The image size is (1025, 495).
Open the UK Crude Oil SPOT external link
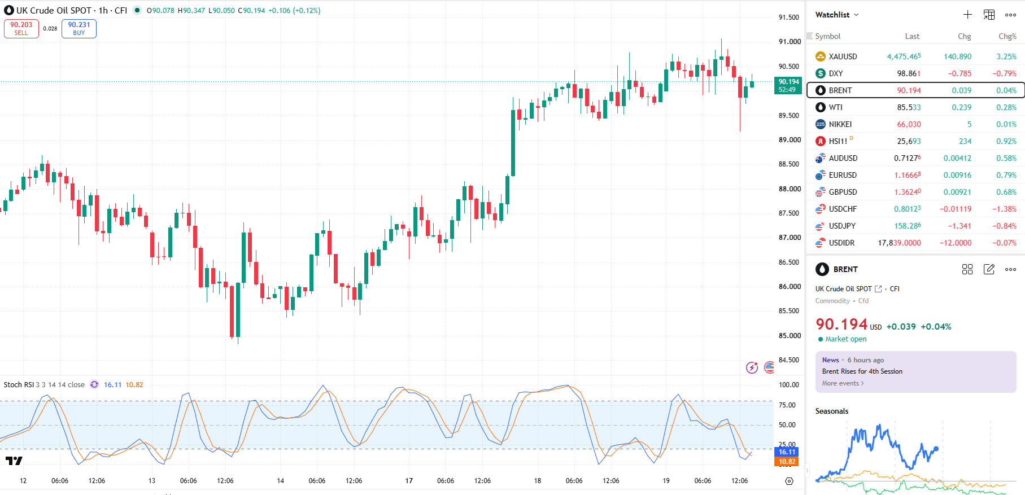[878, 288]
